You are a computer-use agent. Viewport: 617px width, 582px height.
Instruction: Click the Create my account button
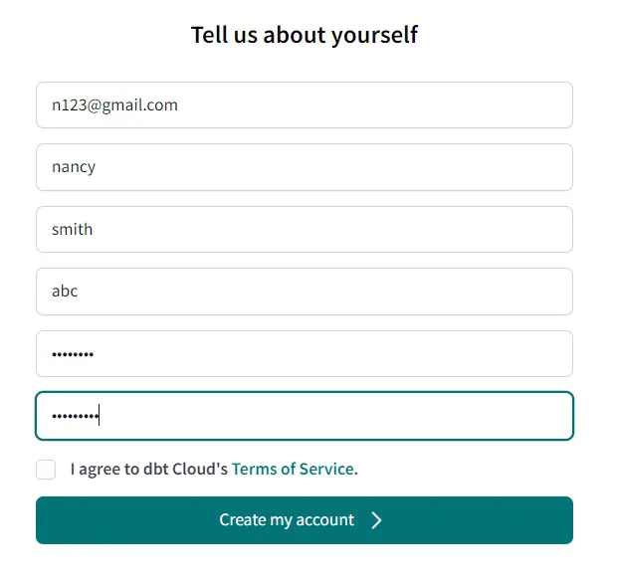pos(304,520)
